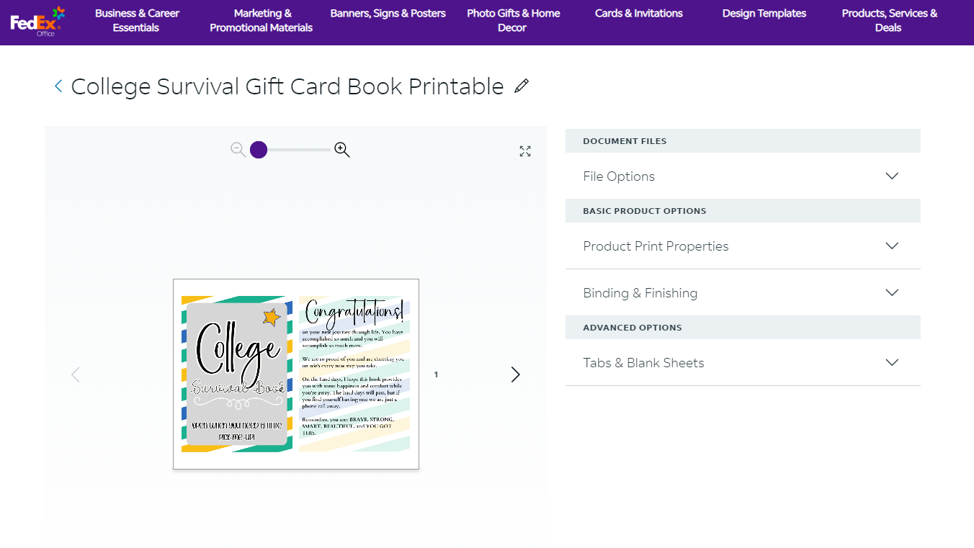Expand Tabs & Blank Sheets options
The image size is (974, 548).
coord(743,363)
